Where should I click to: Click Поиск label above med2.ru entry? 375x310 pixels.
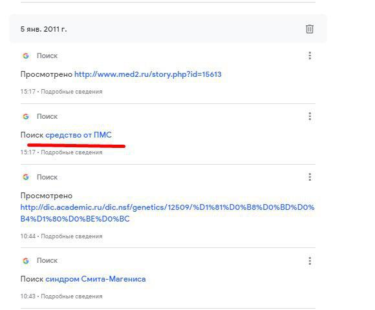[47, 56]
